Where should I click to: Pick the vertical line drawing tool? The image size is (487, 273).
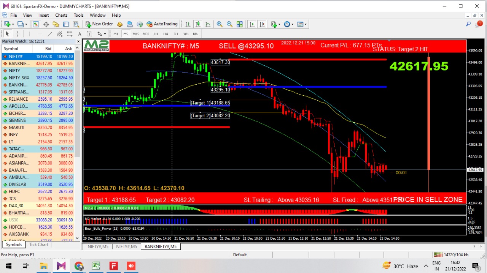[x=30, y=34]
